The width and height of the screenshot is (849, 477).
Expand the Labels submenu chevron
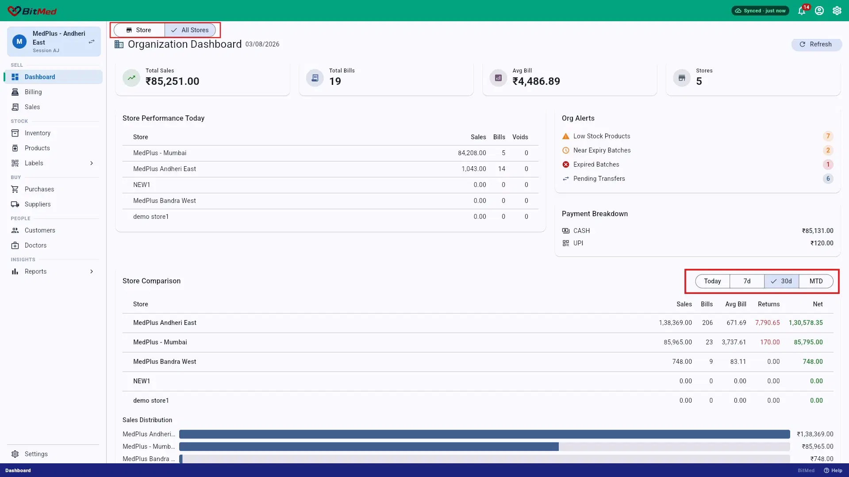point(92,163)
